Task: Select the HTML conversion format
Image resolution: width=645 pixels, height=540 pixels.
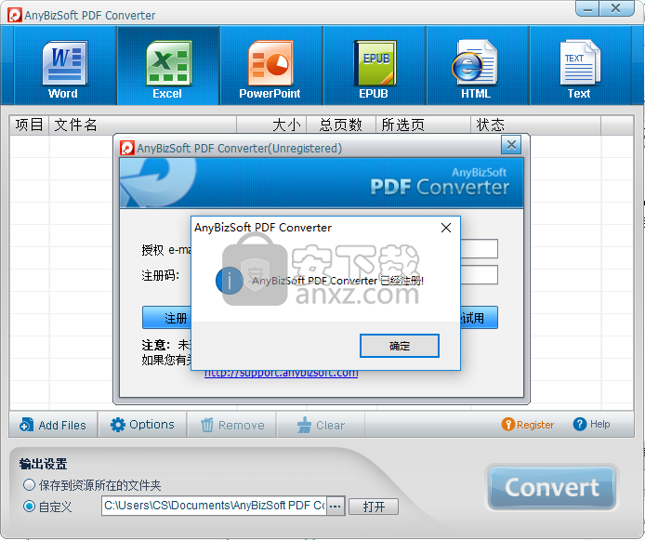Action: tap(477, 64)
